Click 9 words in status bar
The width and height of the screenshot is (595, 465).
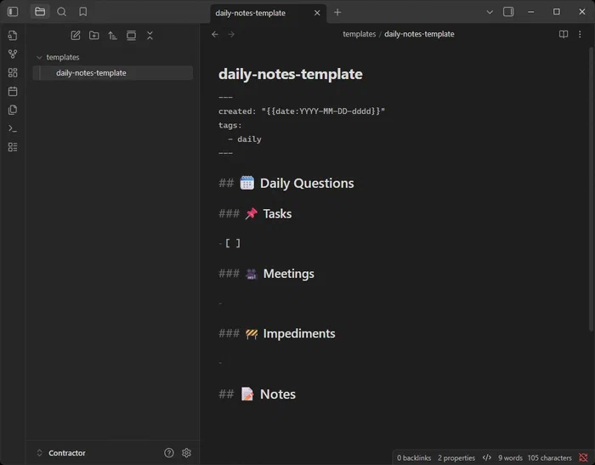coord(510,458)
